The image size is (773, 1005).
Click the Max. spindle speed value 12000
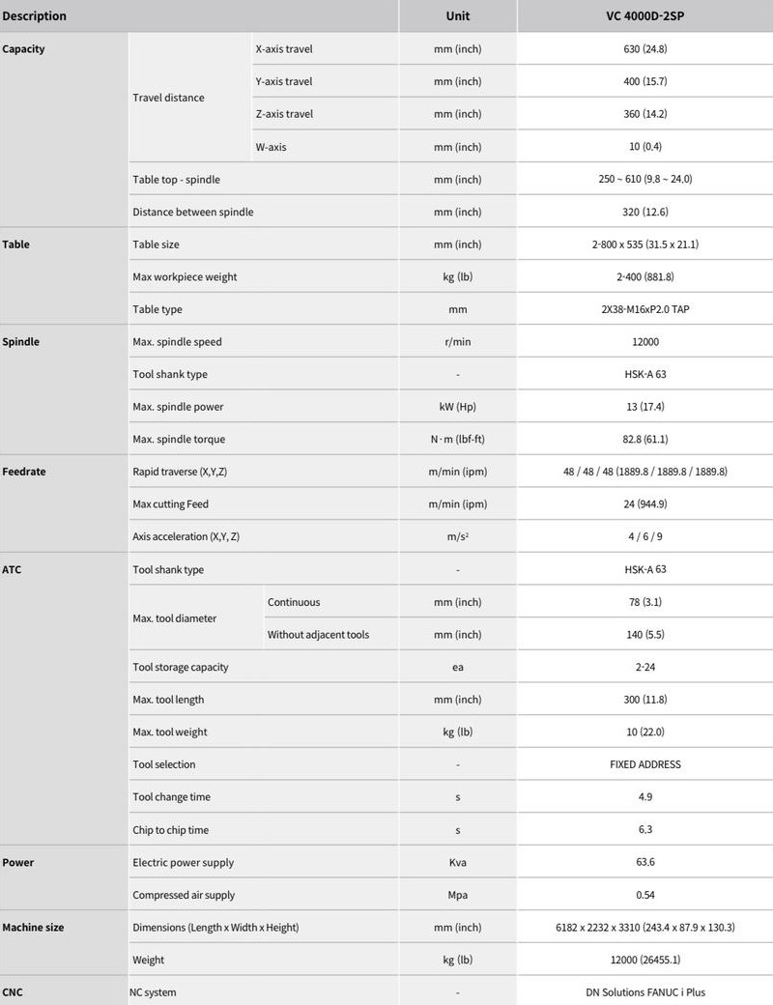(644, 342)
